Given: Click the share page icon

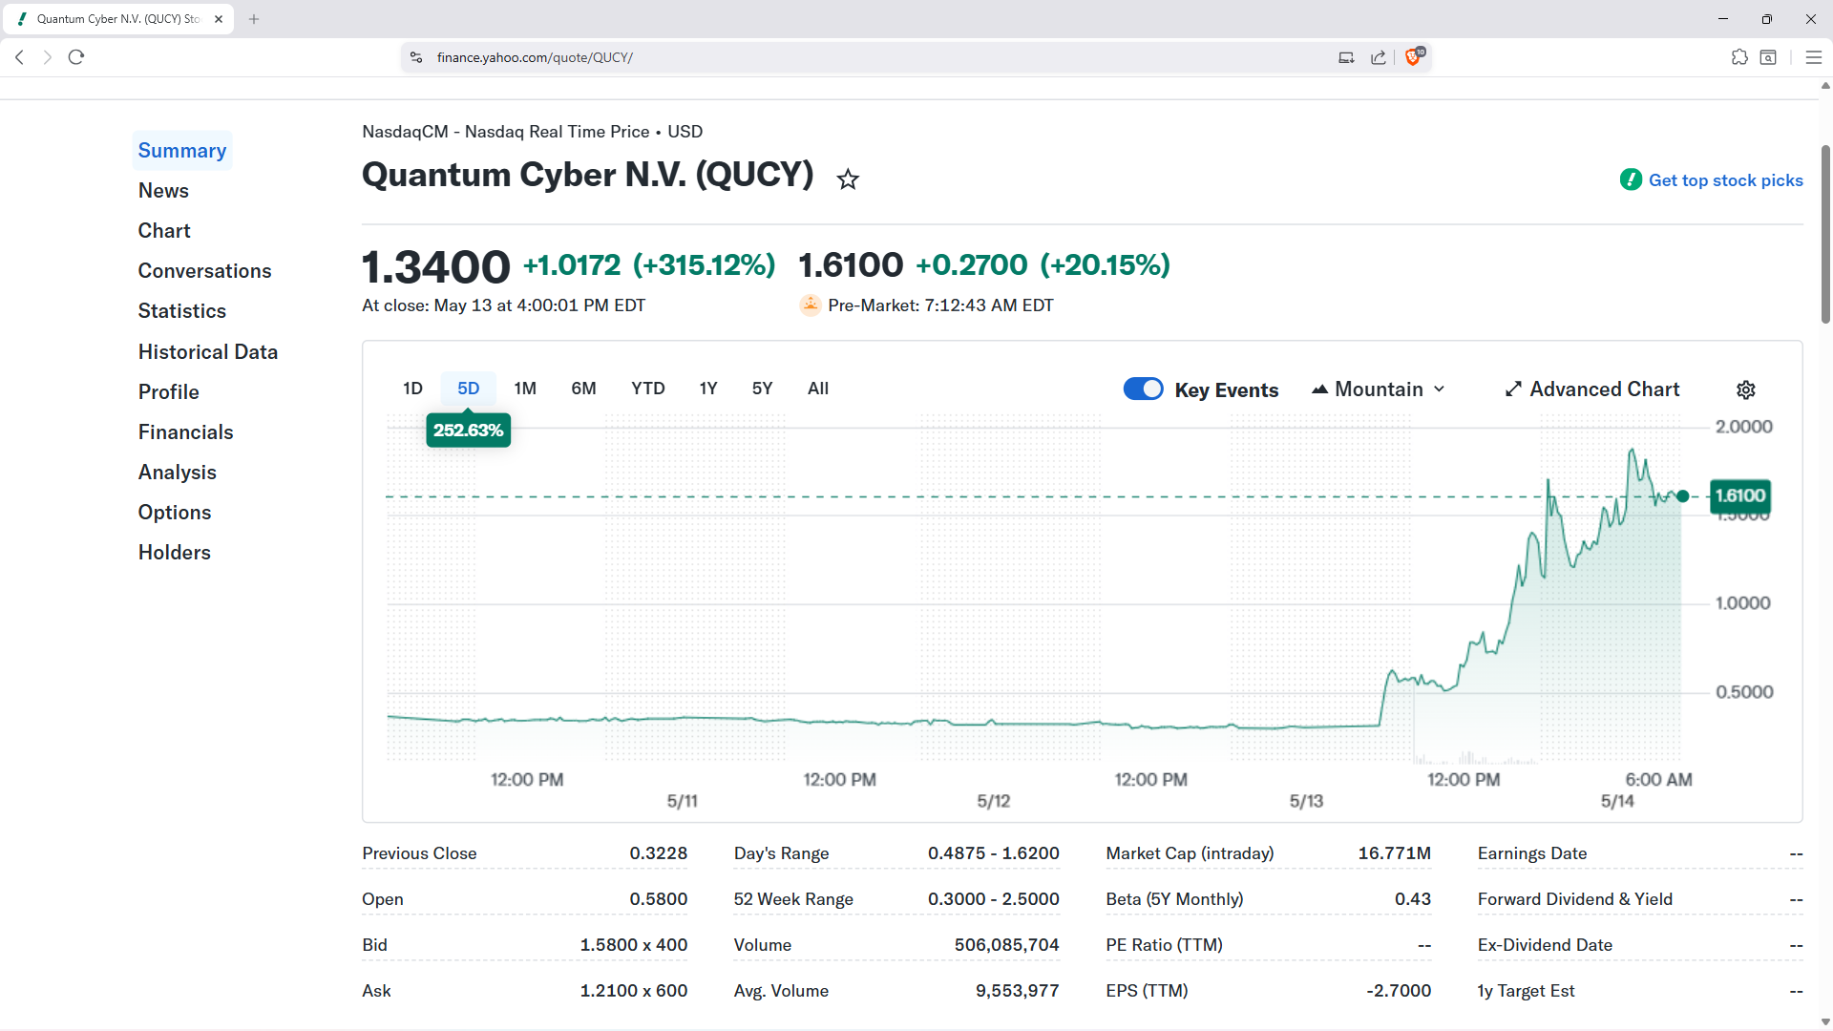Looking at the screenshot, I should click(1379, 57).
